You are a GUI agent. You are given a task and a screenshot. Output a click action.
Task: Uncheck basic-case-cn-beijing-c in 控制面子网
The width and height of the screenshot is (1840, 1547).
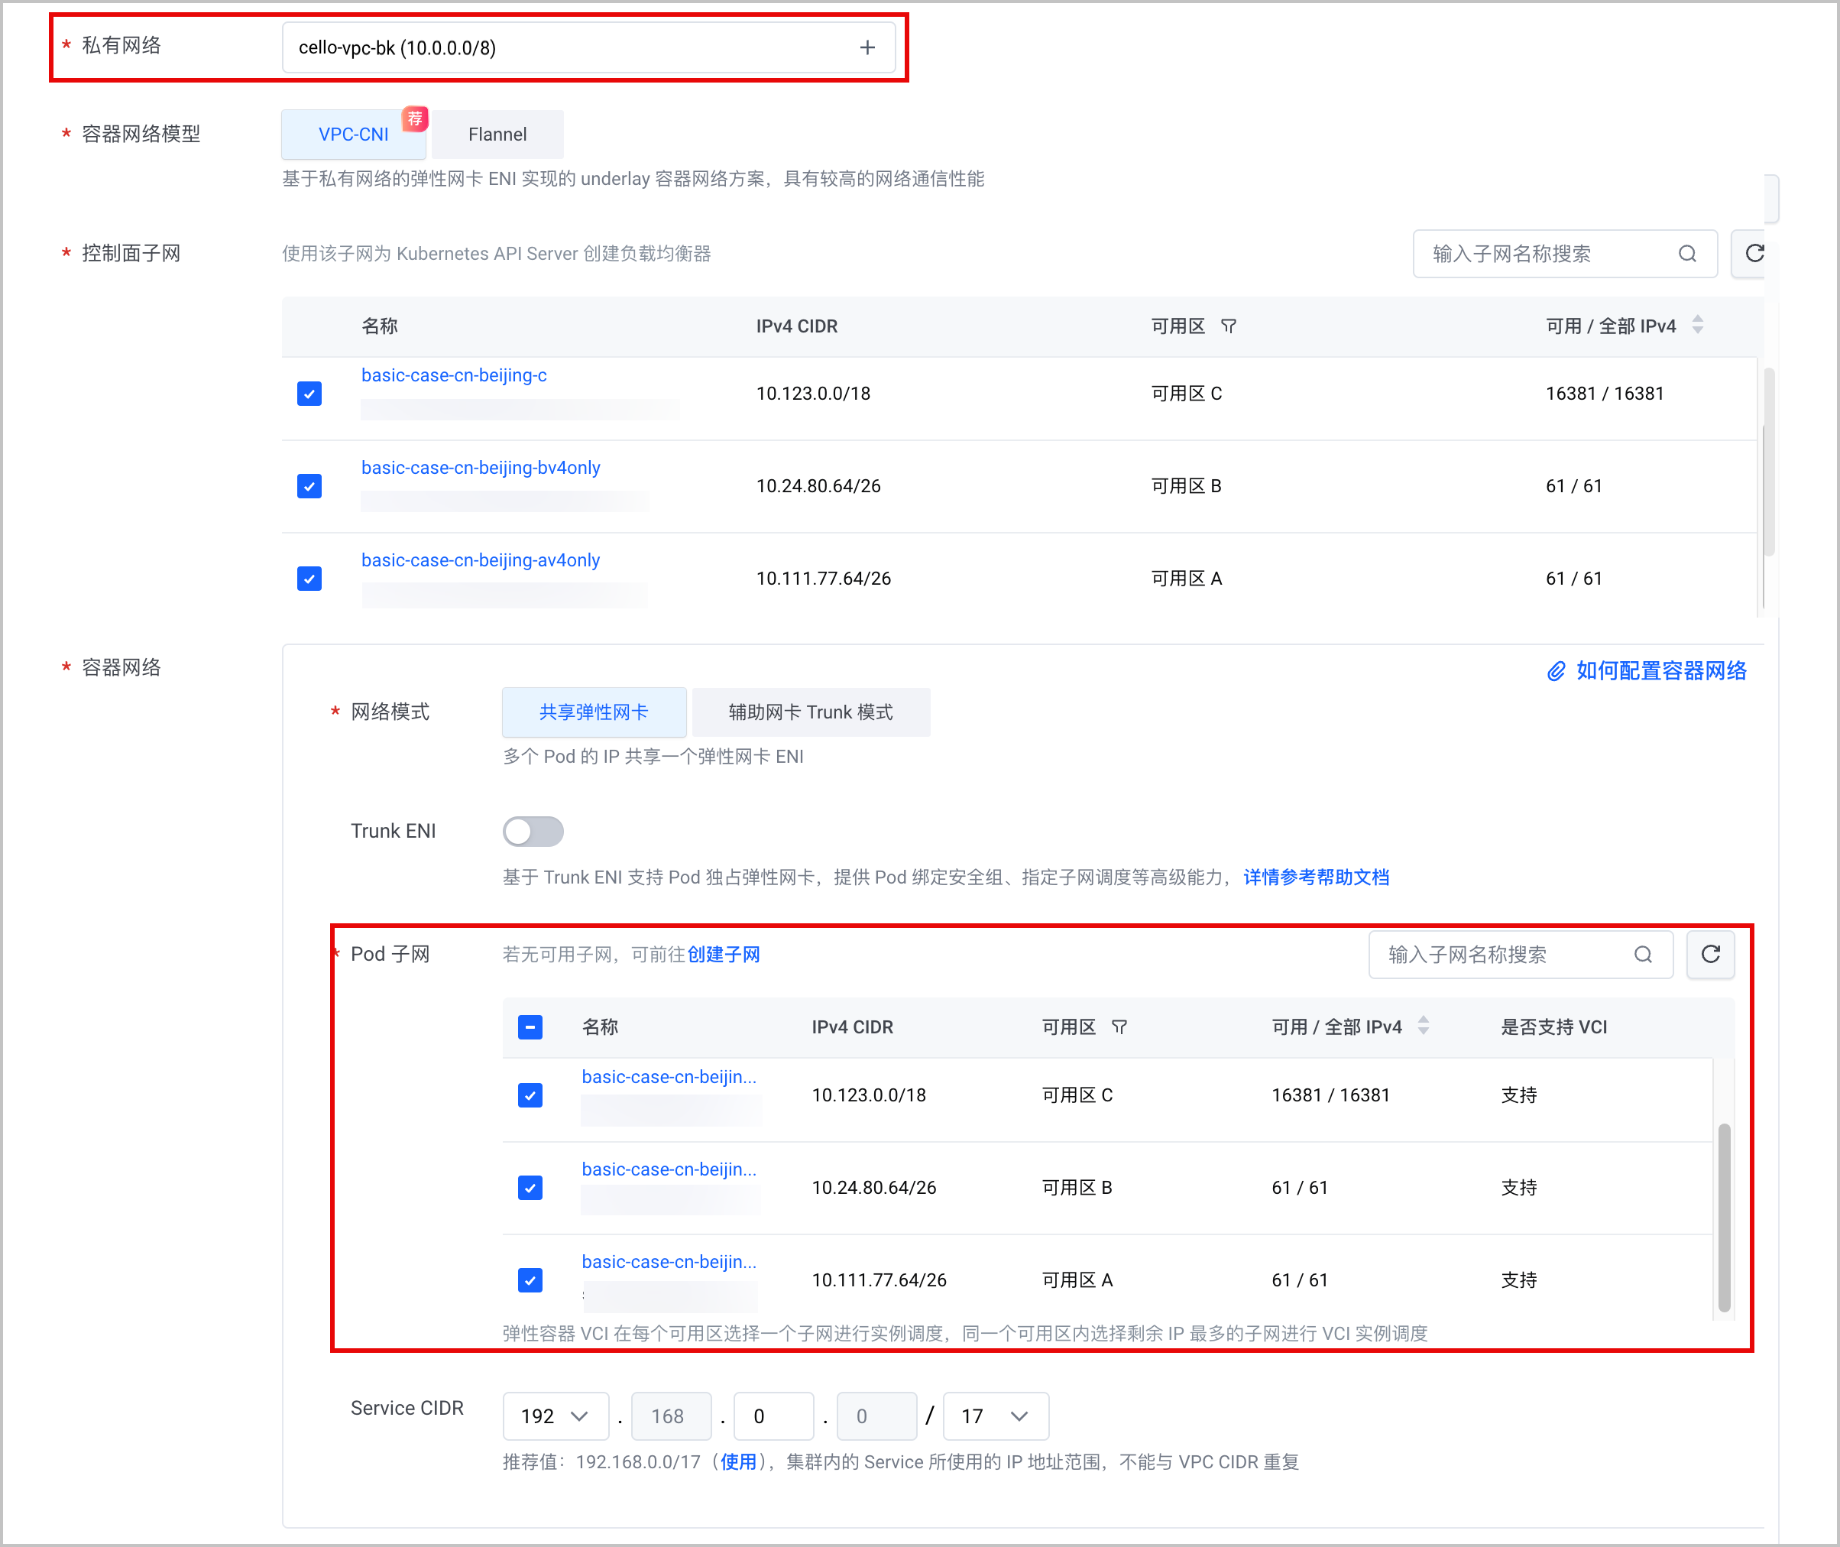click(x=309, y=394)
